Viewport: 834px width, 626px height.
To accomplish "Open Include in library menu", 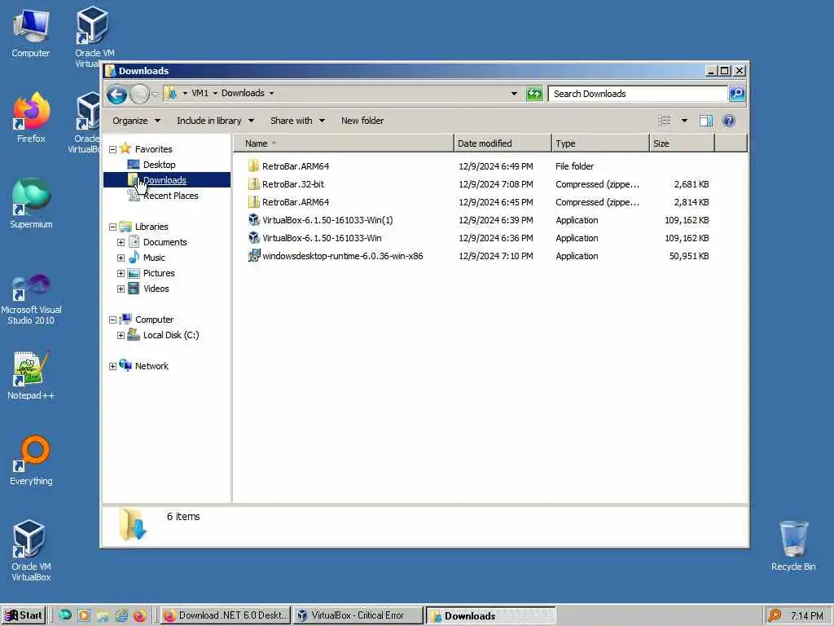I will coord(215,121).
